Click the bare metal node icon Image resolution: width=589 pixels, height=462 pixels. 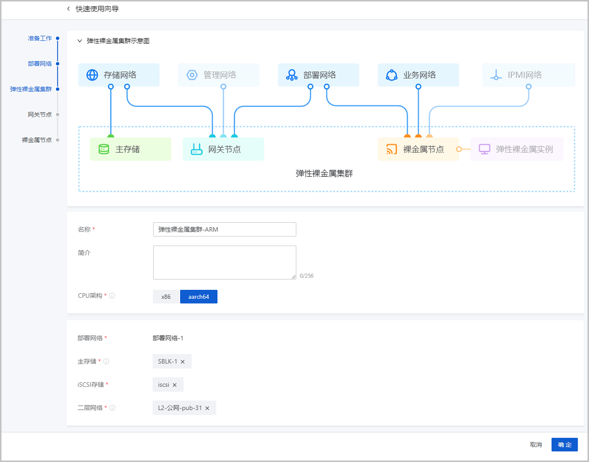(x=391, y=149)
